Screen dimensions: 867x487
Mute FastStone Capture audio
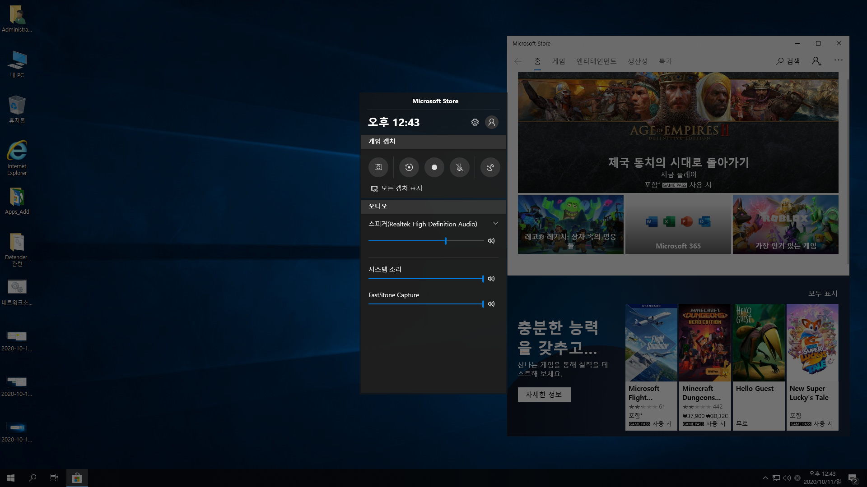491,304
